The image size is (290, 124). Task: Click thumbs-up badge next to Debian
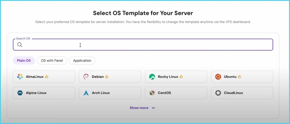107,77
